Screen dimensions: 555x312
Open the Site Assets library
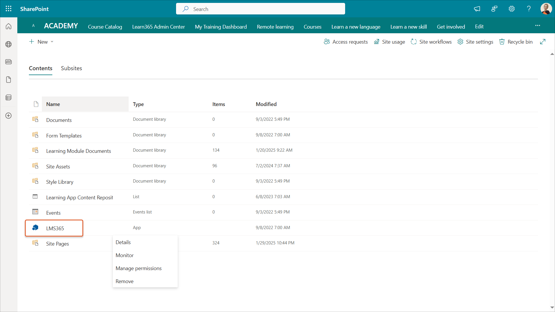pos(58,166)
